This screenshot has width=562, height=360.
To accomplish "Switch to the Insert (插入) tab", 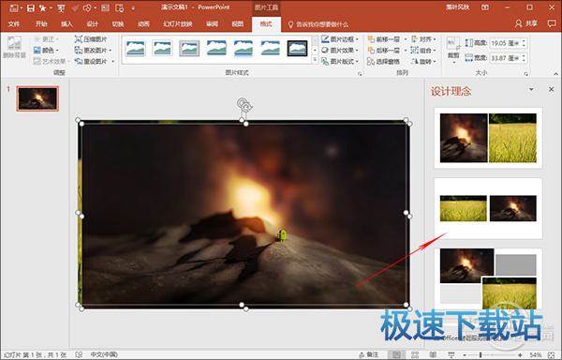I will tap(67, 24).
